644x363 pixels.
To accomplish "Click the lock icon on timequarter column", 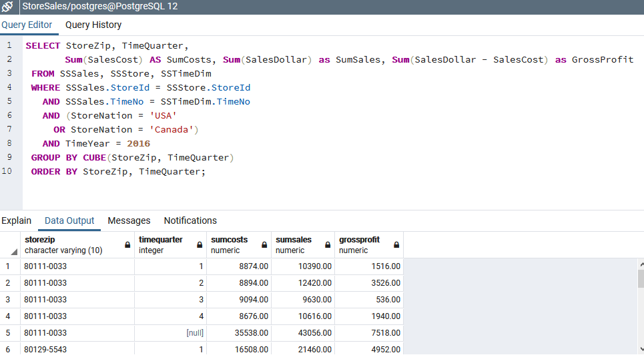I will [200, 245].
